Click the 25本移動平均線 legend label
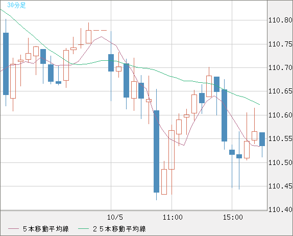Image resolution: width=293 pixels, height=236 pixels. point(119,229)
